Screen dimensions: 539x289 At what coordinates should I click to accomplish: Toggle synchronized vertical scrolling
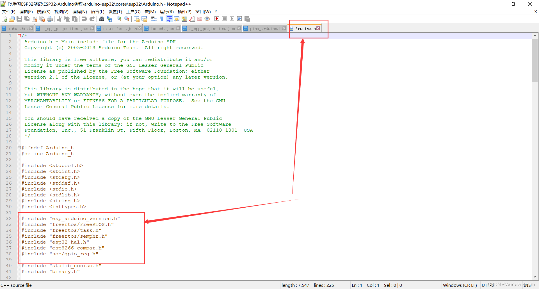(x=137, y=19)
